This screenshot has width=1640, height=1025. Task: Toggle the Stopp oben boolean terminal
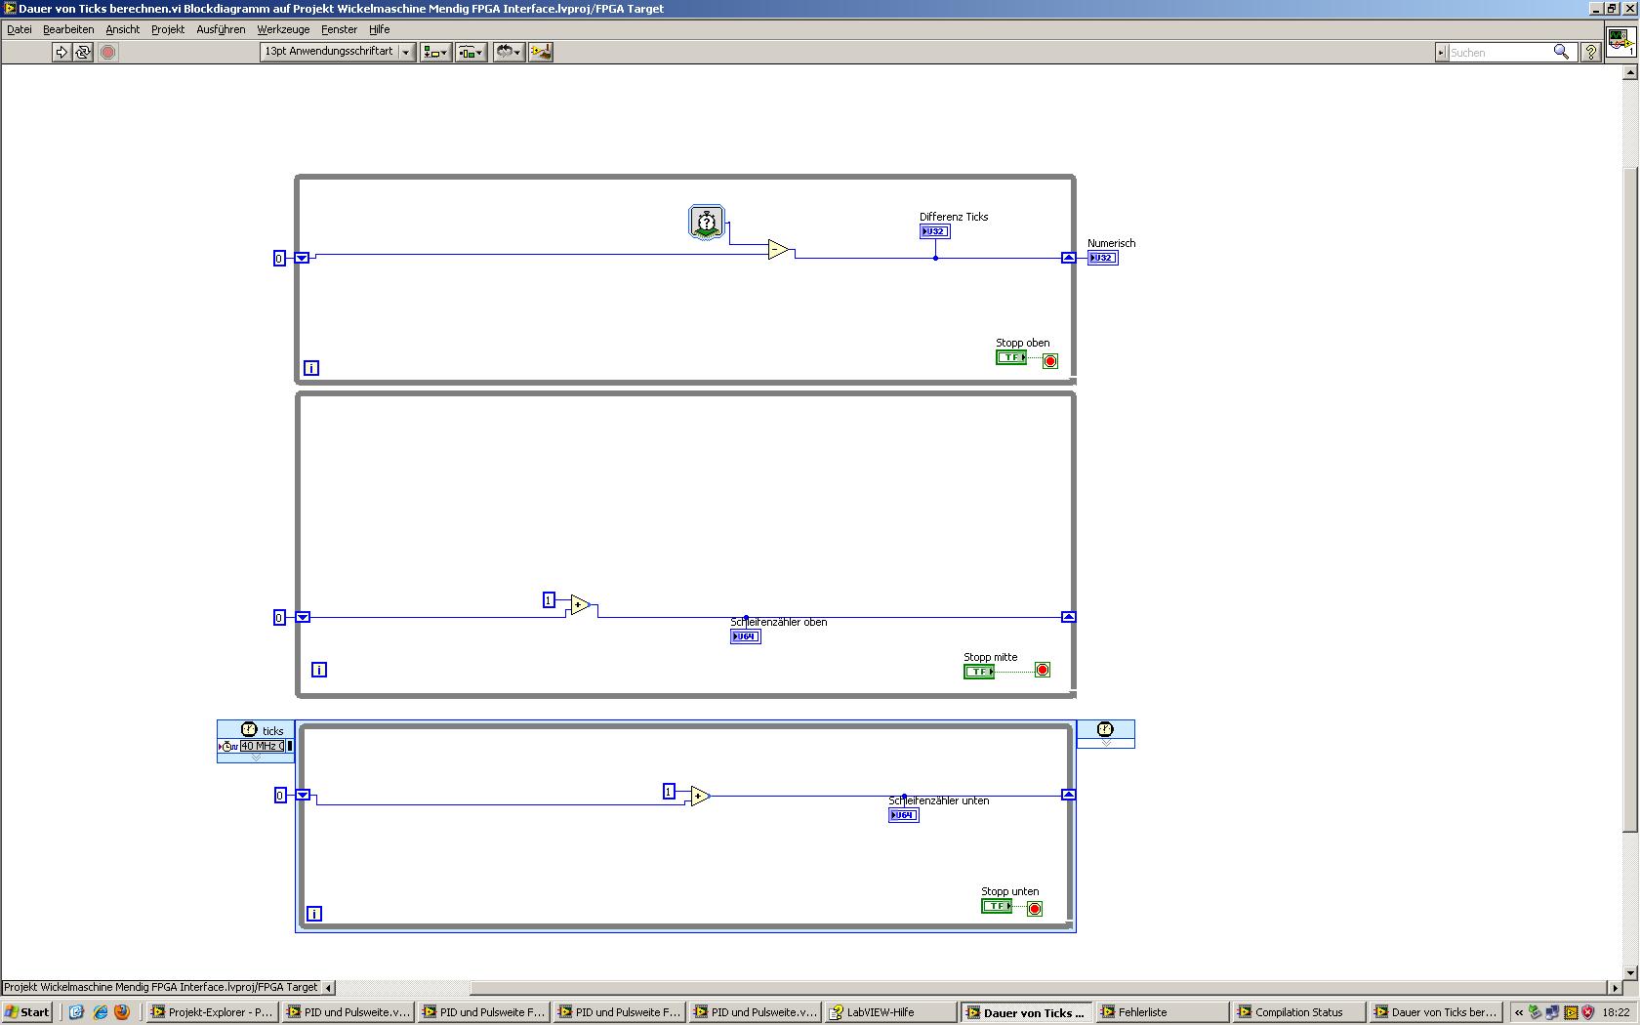(x=1011, y=357)
